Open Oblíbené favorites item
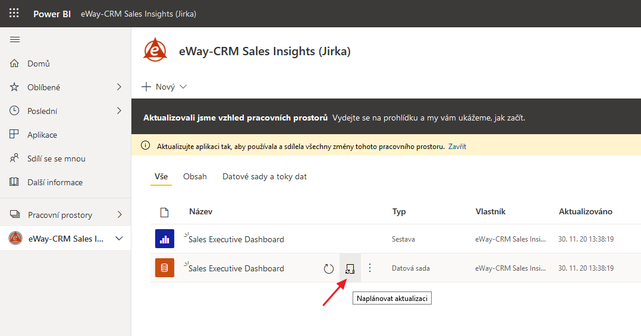Screen dimensions: 641x336 [x=44, y=87]
